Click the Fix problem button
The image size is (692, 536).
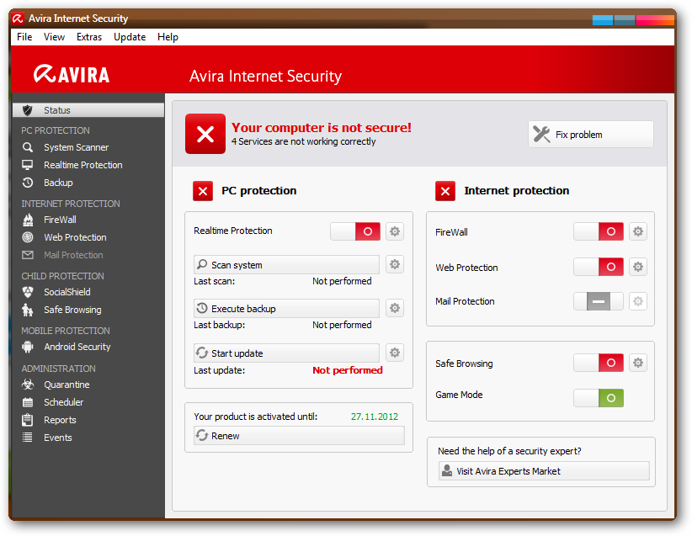pos(590,134)
